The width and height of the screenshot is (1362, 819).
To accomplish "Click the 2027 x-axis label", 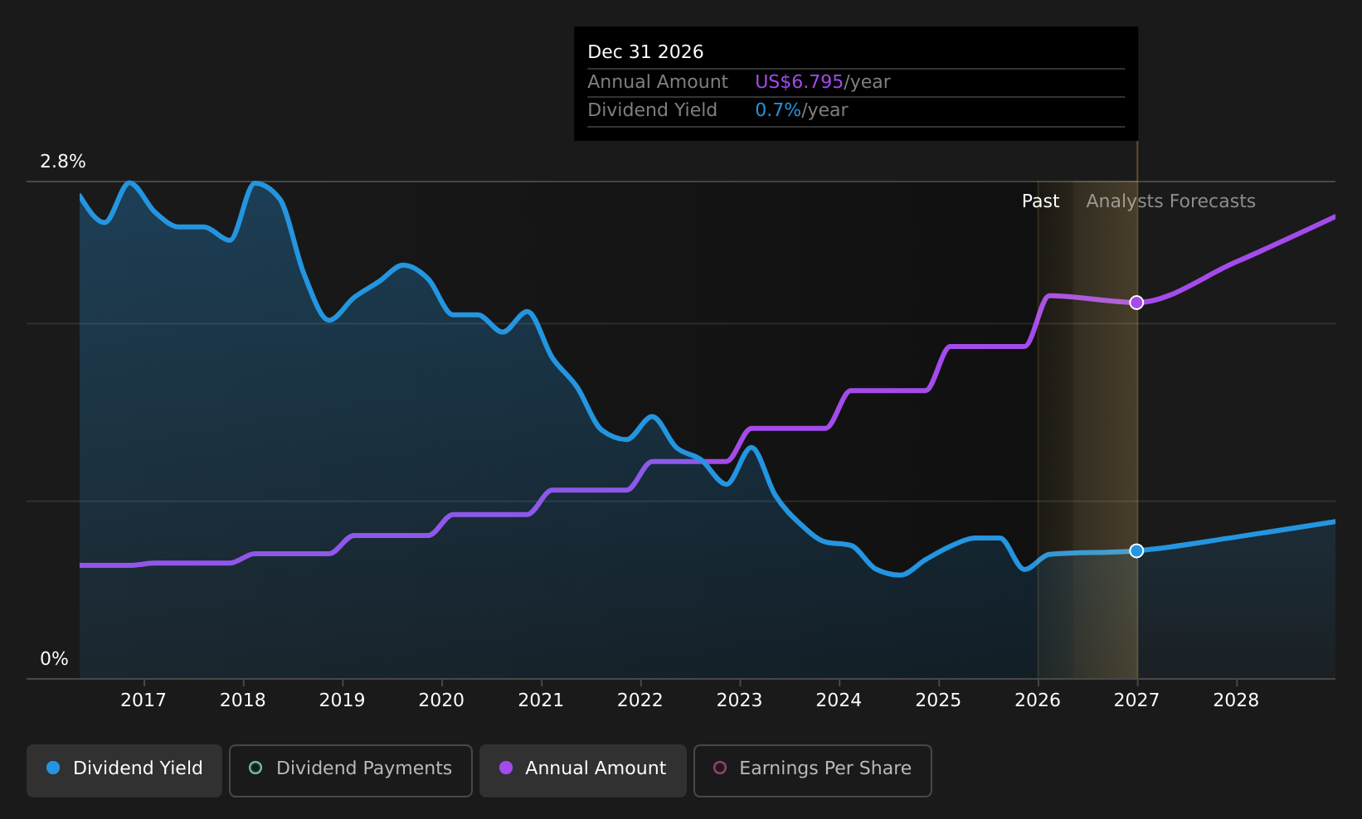I will tap(1136, 700).
